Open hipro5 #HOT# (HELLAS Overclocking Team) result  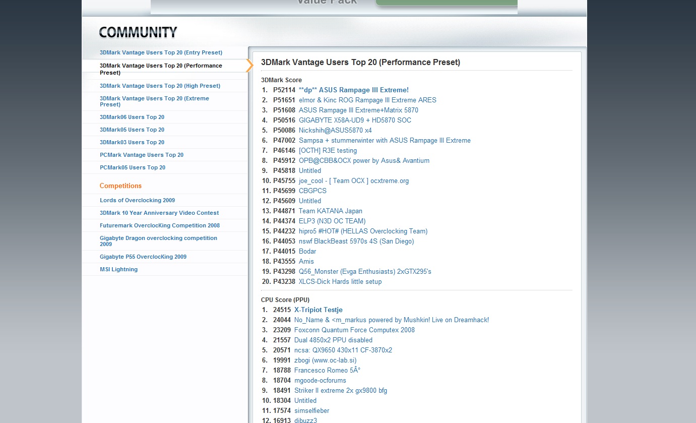tap(363, 231)
